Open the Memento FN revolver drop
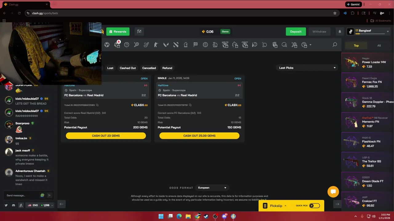The image size is (394, 221). (x=368, y=122)
